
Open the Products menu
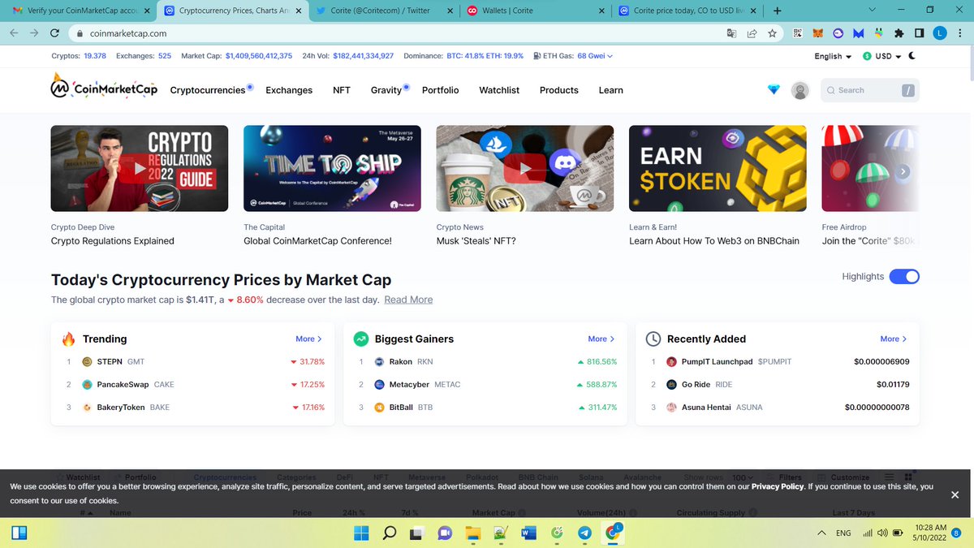pyautogui.click(x=559, y=90)
